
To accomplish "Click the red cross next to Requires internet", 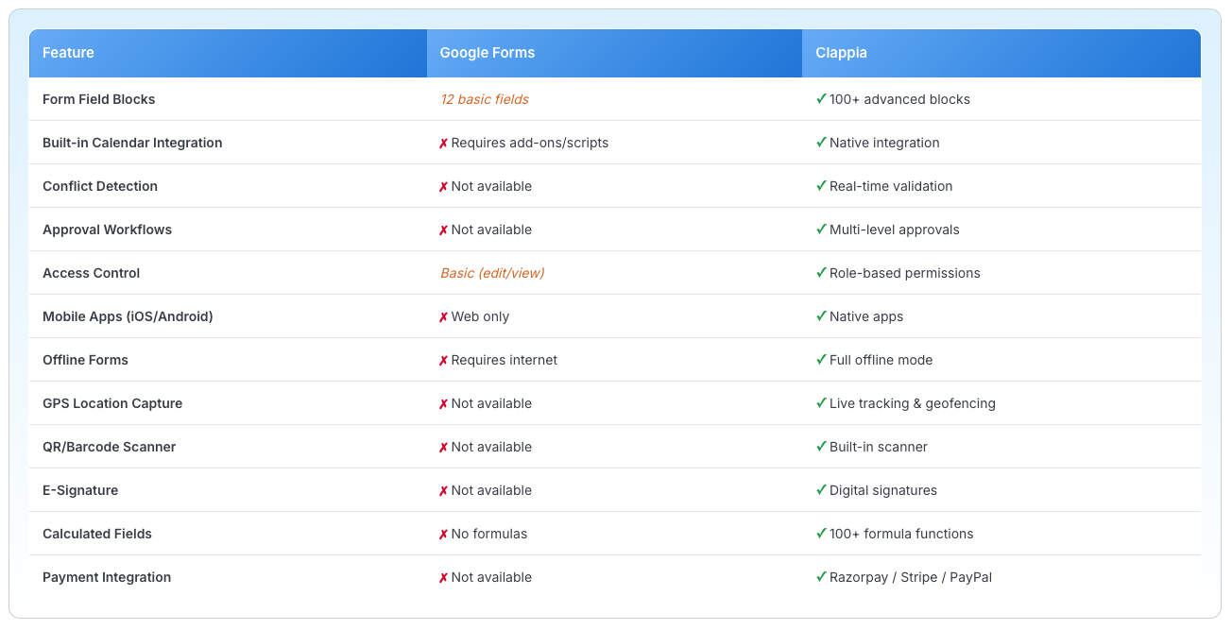I will [x=444, y=360].
